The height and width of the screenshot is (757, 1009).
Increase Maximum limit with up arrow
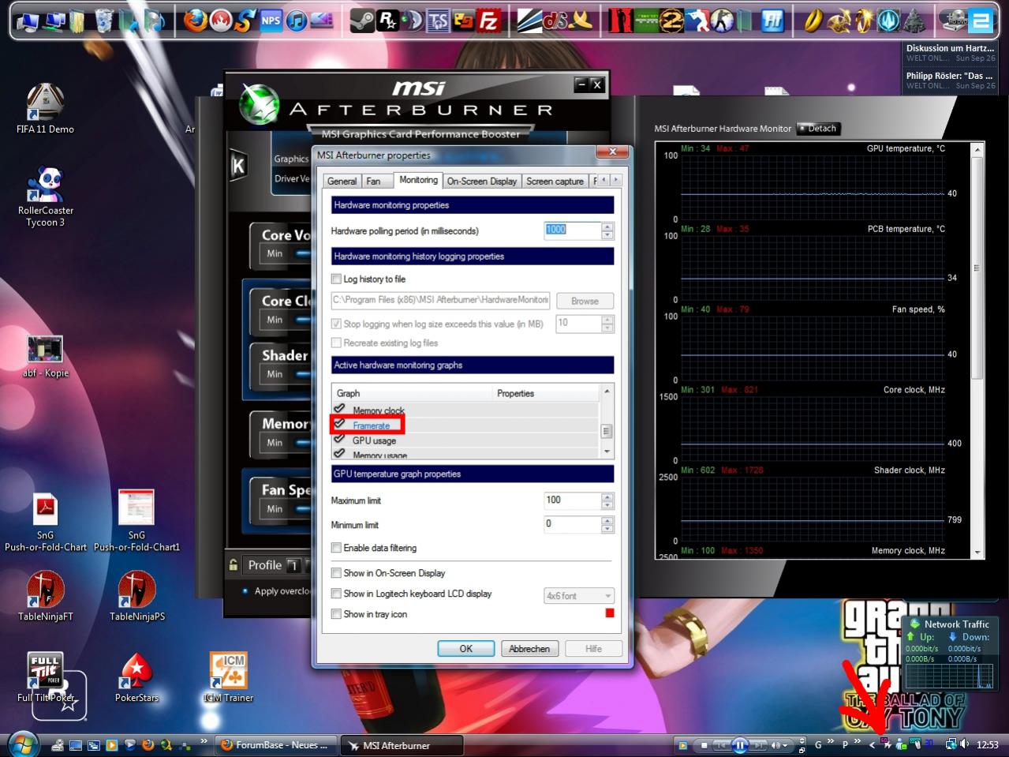pyautogui.click(x=607, y=497)
